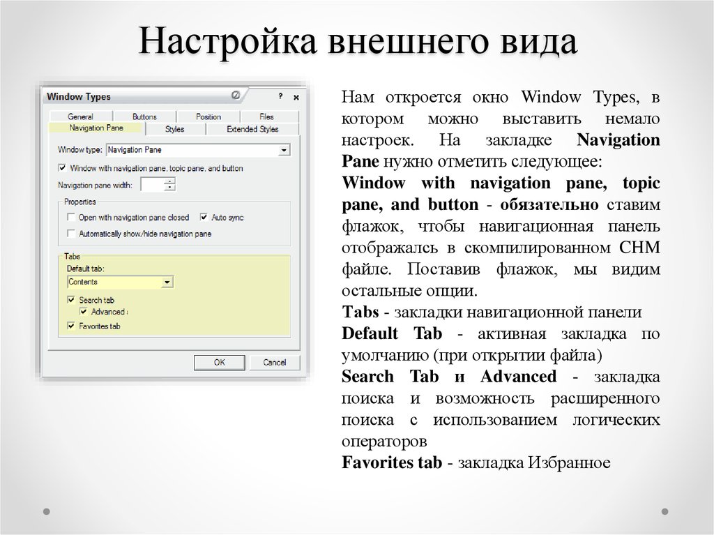Open the Default tab dropdown showing Contents
The image size is (714, 535).
(166, 282)
